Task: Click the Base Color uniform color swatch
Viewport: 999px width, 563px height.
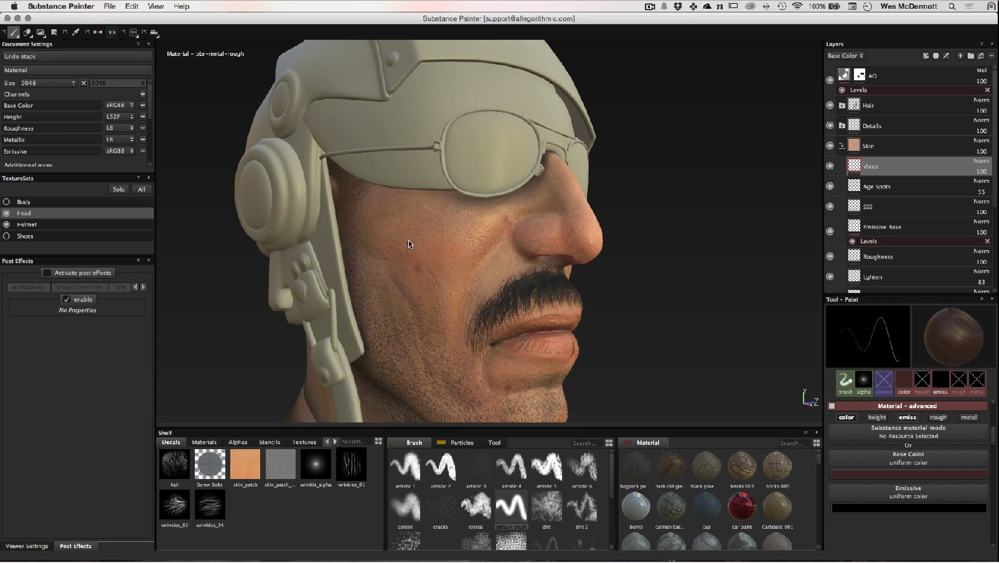Action: coord(909,475)
